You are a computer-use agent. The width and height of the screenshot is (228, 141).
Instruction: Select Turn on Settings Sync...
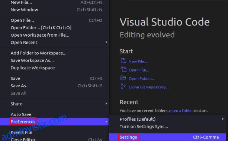[x=167, y=127]
